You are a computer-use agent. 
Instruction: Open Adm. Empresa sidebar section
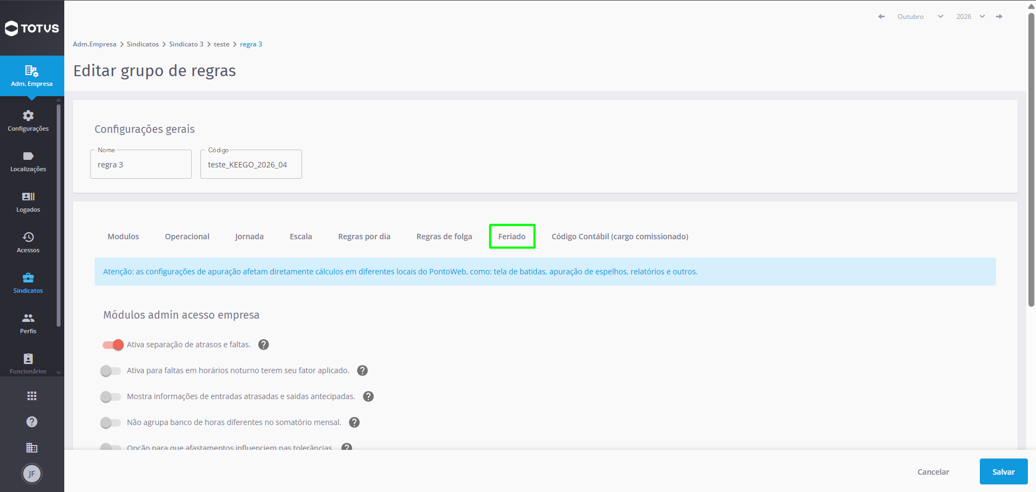[x=32, y=76]
